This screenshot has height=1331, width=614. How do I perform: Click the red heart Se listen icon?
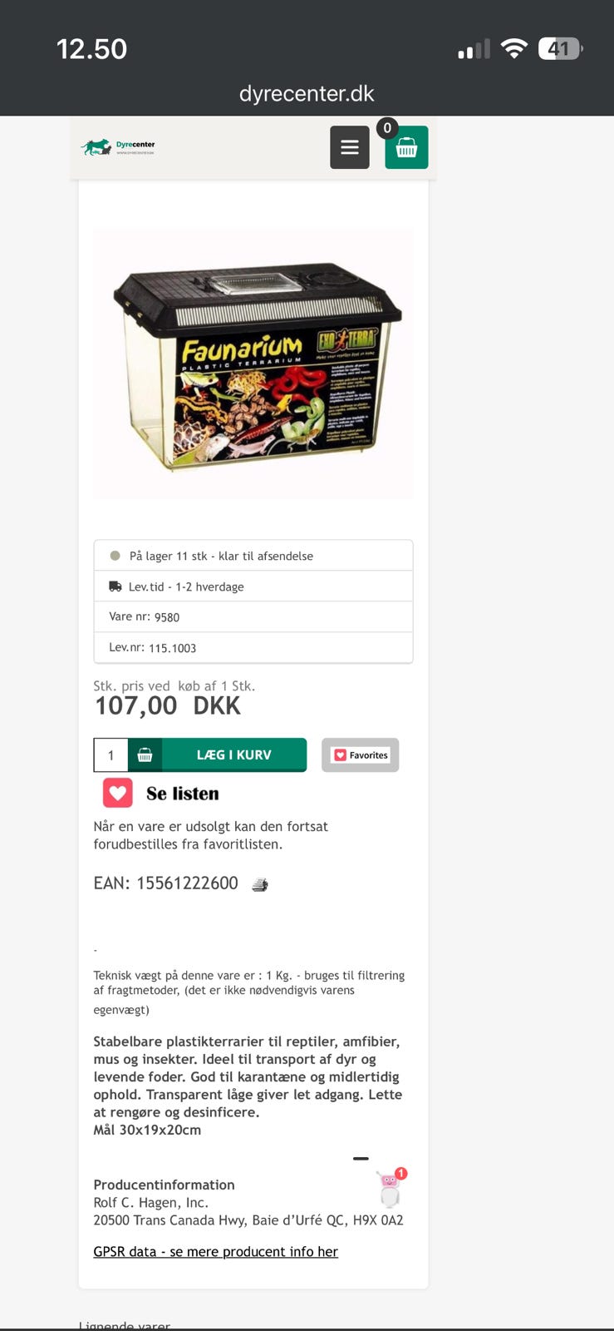coord(118,793)
